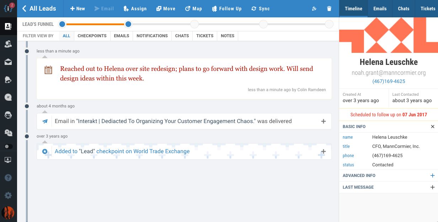Viewport: 438px width, 222px height.
Task: Filter timeline view by Notes
Action: tap(227, 36)
